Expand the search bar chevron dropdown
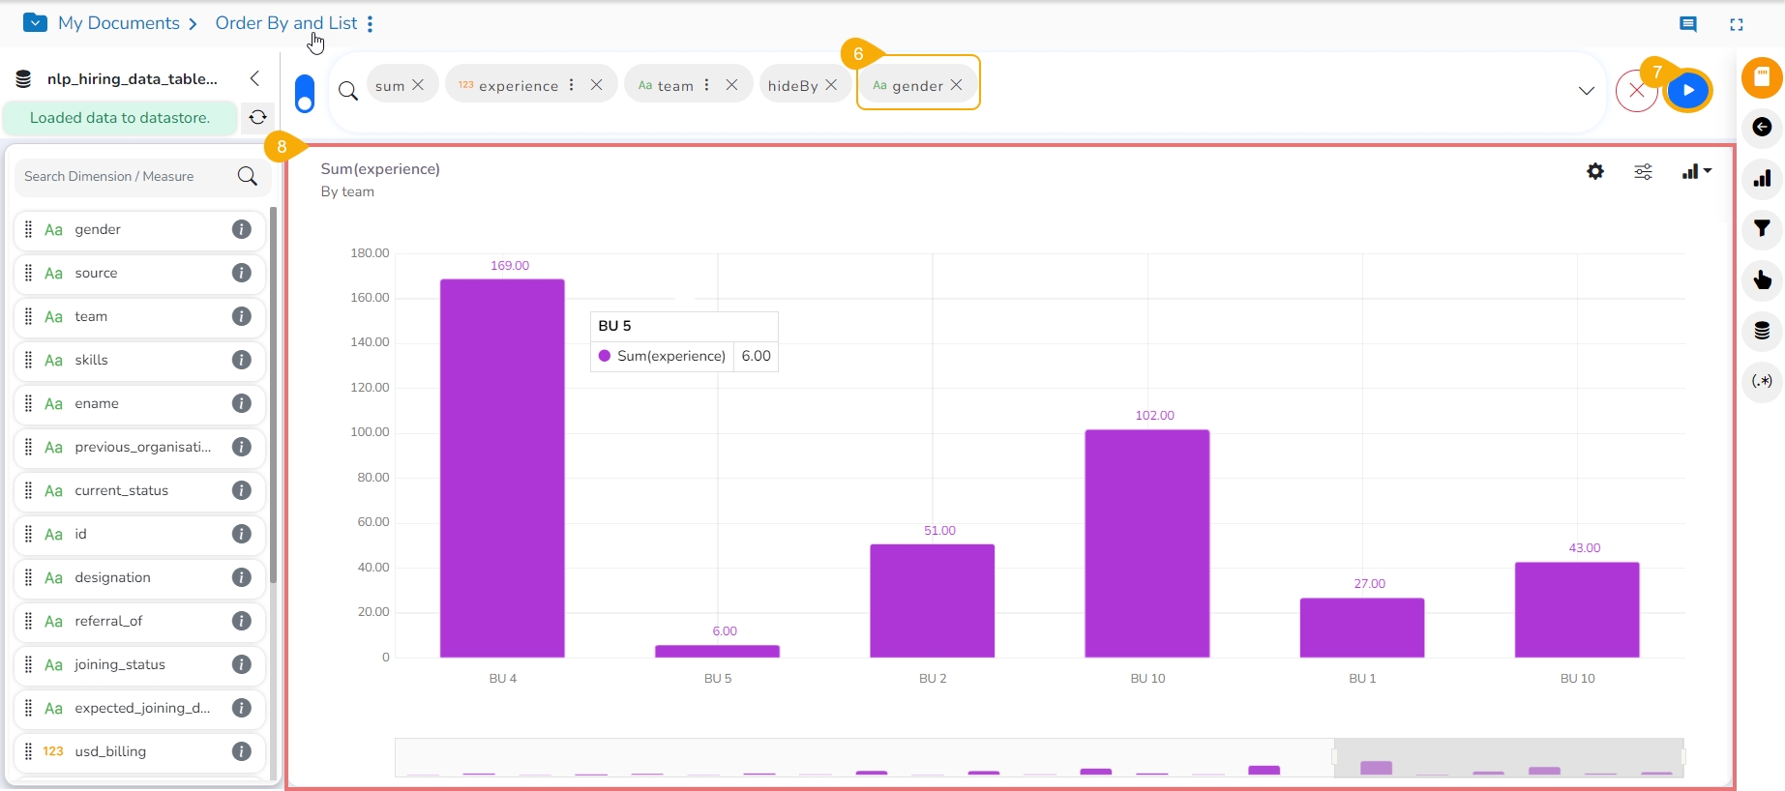The height and width of the screenshot is (791, 1785). 1587,91
